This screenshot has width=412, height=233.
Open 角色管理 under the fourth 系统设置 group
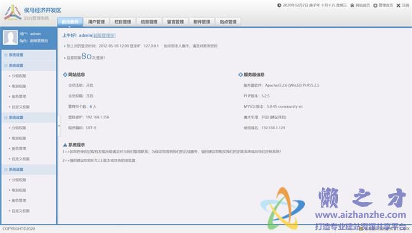click(18, 201)
